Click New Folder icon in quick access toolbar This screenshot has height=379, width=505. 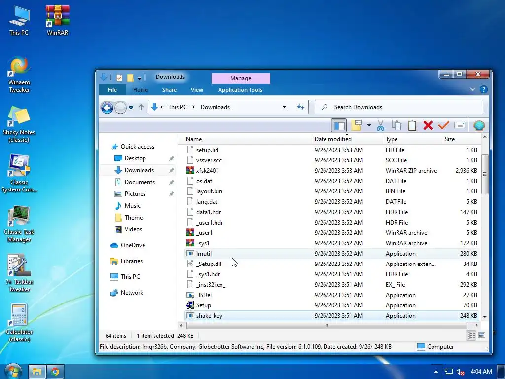pos(130,77)
